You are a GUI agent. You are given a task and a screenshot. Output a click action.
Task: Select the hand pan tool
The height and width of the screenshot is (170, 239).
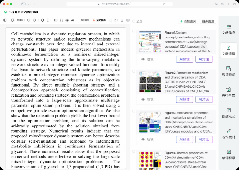pyautogui.click(x=42, y=20)
